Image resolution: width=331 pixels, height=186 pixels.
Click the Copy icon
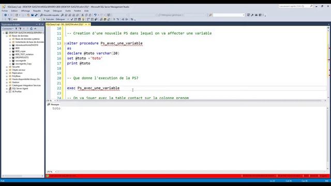pyautogui.click(x=86, y=15)
